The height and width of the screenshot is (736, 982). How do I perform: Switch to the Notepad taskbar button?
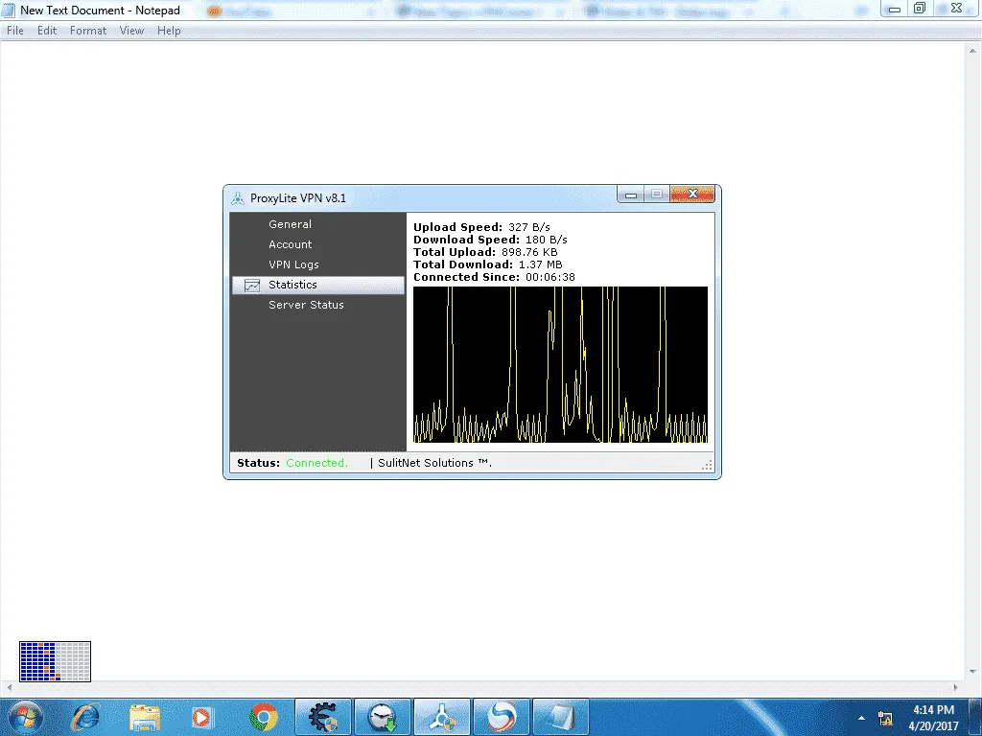560,717
